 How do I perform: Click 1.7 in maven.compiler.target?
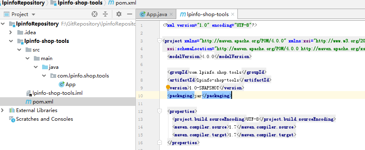click(x=233, y=135)
